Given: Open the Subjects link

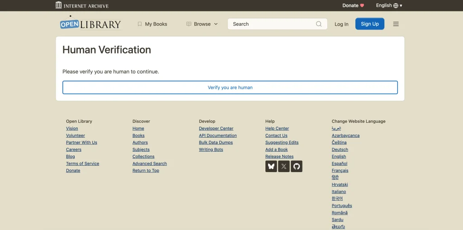Looking at the screenshot, I should click(141, 149).
